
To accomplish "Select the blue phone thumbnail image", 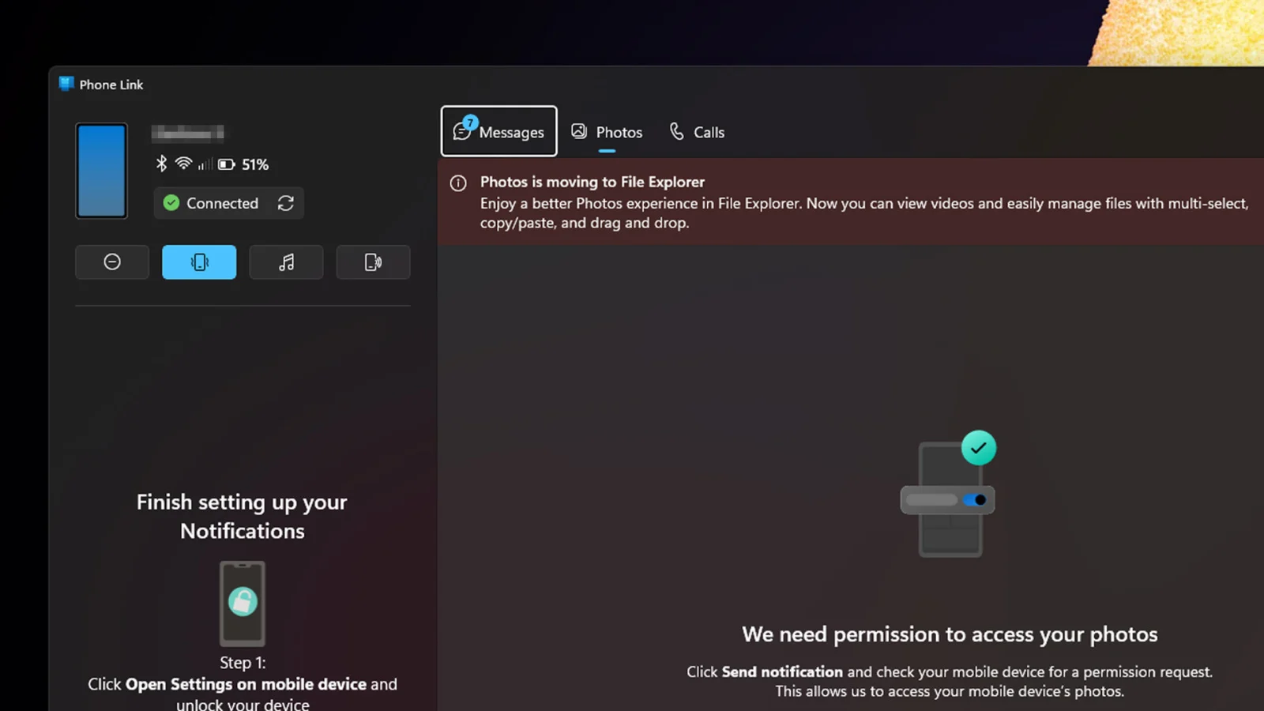I will [101, 171].
